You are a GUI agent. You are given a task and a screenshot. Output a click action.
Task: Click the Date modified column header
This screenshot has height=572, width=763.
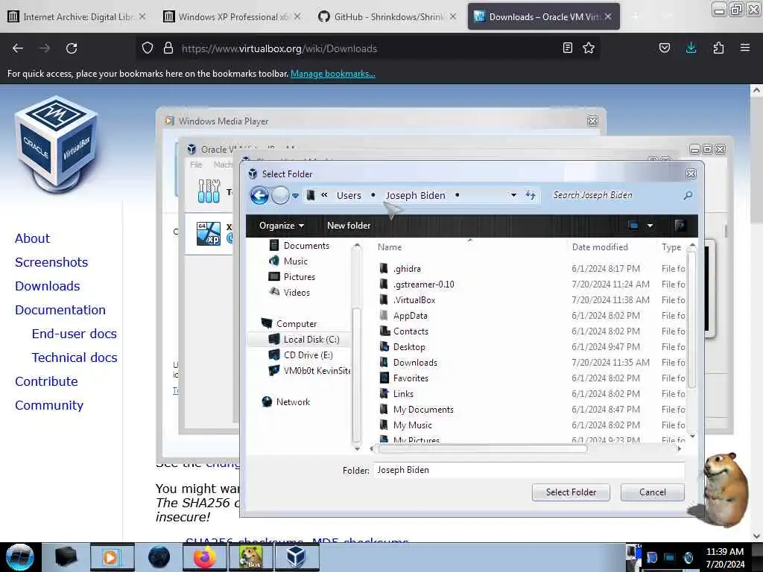coord(600,247)
